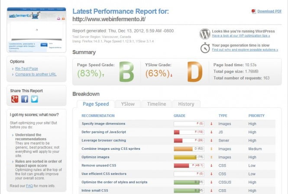Switch to the YSlow tab
The height and width of the screenshot is (194, 288).
point(128,104)
